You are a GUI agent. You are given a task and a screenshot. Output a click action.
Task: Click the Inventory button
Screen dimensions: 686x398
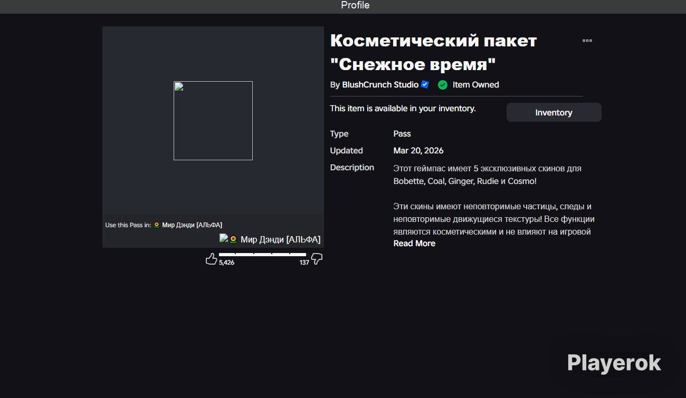pos(554,112)
